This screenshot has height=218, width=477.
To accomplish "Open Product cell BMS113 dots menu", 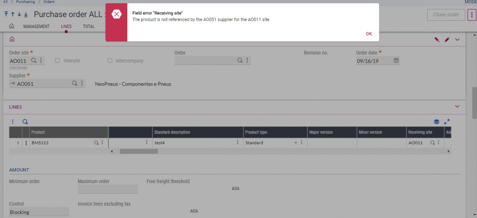I will click(102, 142).
